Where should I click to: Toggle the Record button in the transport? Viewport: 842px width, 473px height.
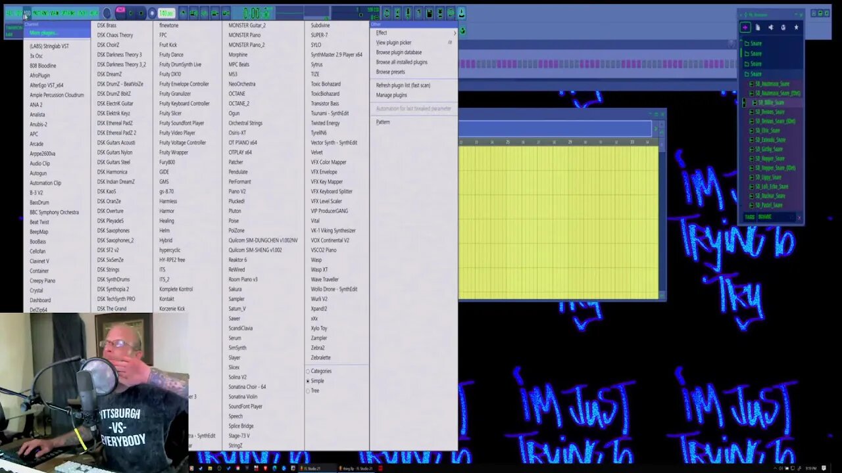click(152, 13)
